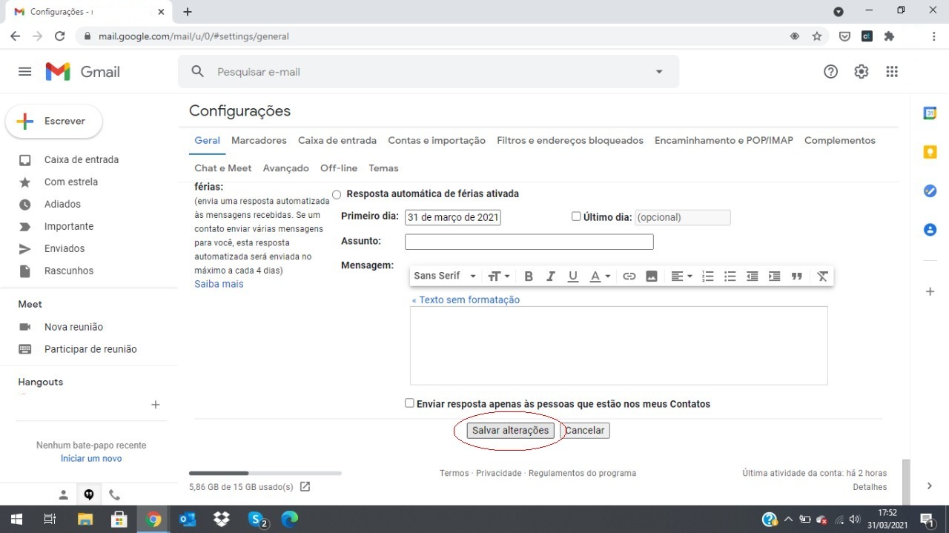949x533 pixels.
Task: Switch to Filtros e endereços bloqueados tab
Action: 570,140
